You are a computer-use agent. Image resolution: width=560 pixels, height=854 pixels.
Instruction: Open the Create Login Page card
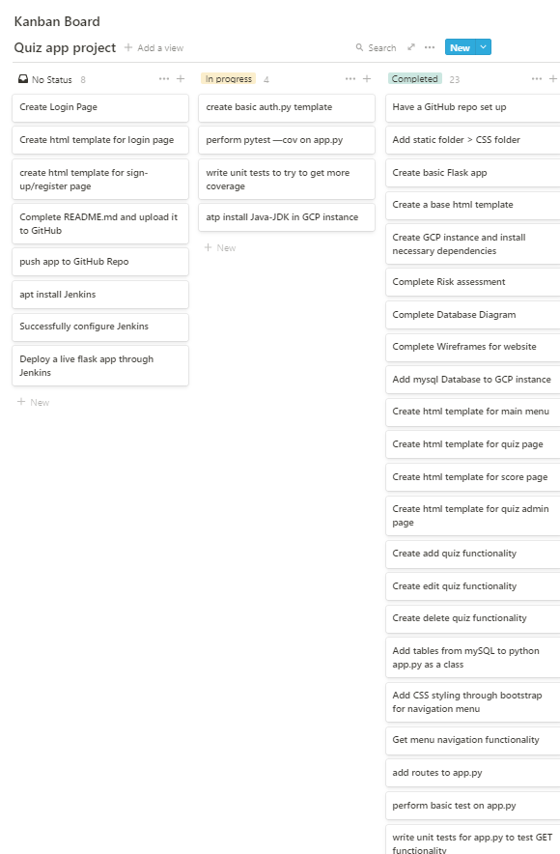100,108
